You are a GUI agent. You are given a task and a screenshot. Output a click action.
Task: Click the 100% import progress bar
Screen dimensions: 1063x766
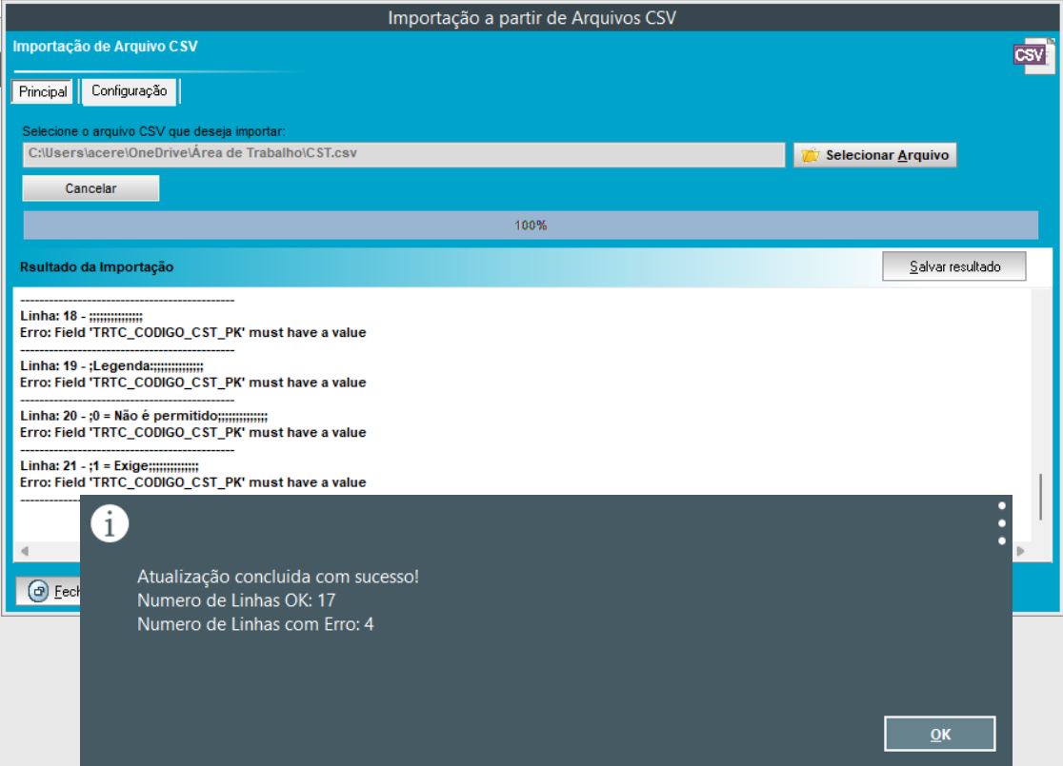531,226
